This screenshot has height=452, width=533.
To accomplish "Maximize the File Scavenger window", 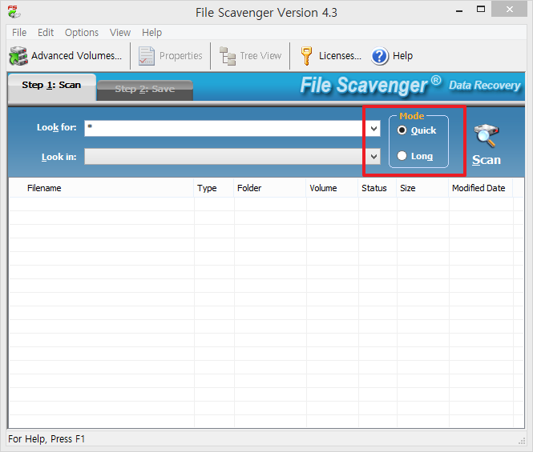I will click(481, 10).
